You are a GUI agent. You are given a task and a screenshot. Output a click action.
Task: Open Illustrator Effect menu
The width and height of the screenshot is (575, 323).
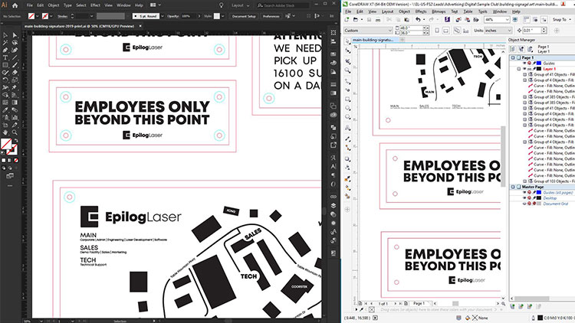pos(95,5)
